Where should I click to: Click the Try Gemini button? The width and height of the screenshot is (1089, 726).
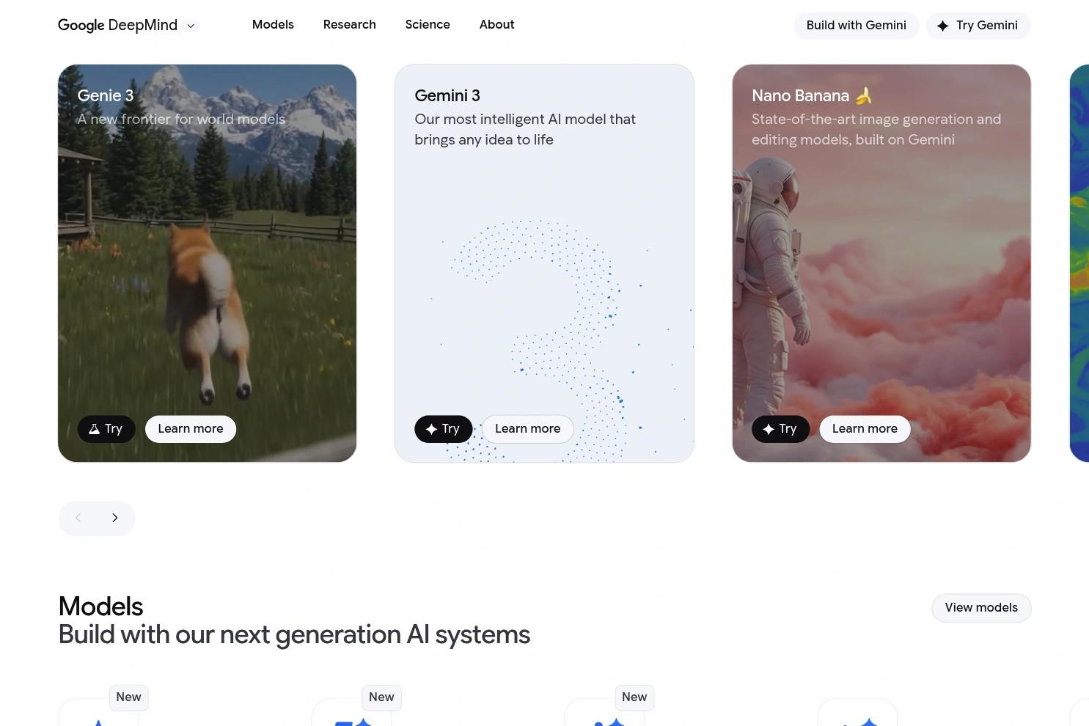(x=978, y=26)
